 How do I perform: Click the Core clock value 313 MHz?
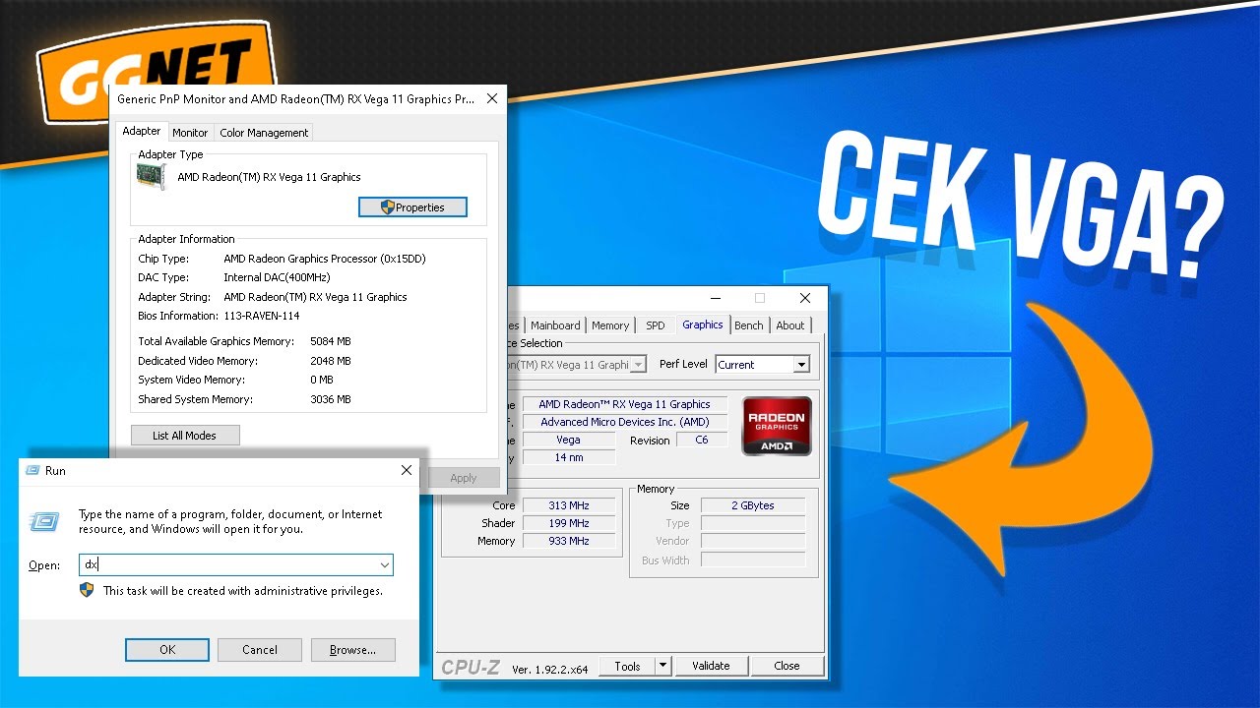coord(569,505)
